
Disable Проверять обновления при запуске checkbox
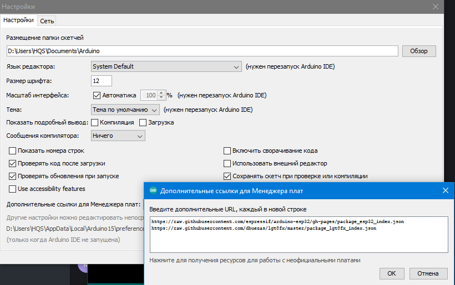tap(12, 176)
